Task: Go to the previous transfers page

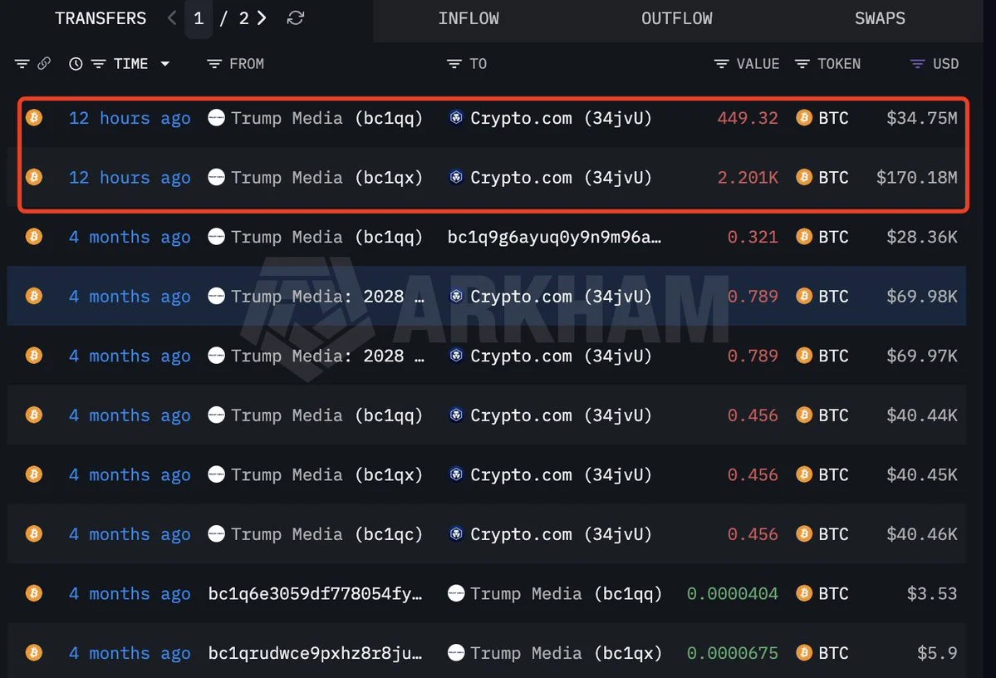Action: [172, 17]
